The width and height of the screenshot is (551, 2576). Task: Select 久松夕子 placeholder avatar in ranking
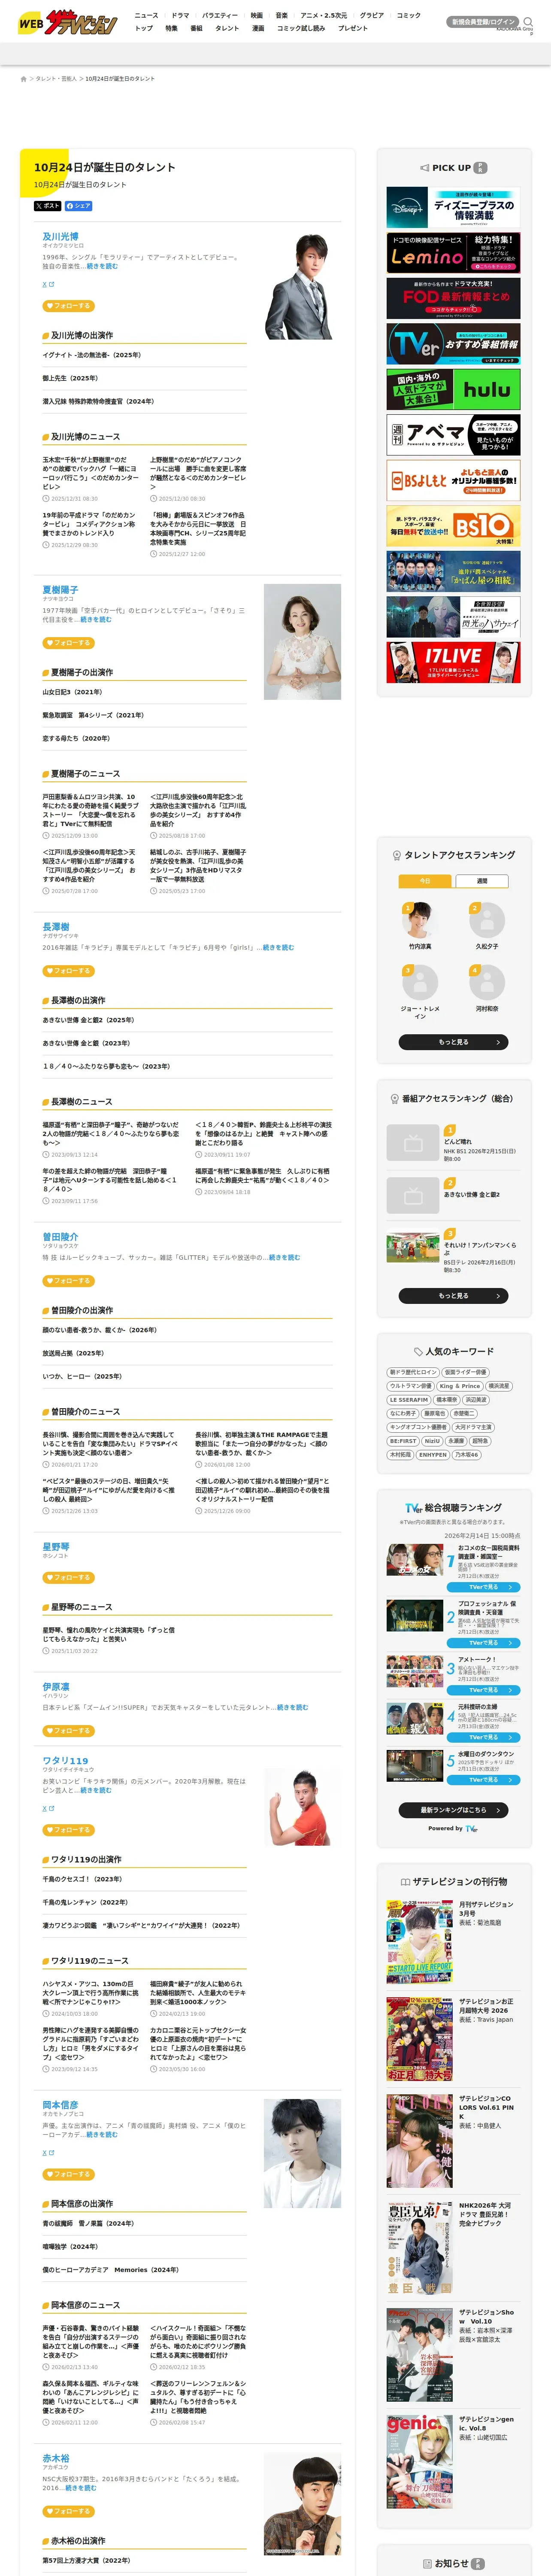pyautogui.click(x=487, y=920)
